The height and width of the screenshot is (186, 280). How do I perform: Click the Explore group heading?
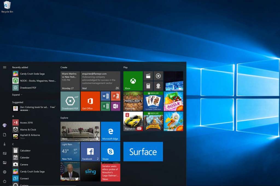click(x=64, y=118)
